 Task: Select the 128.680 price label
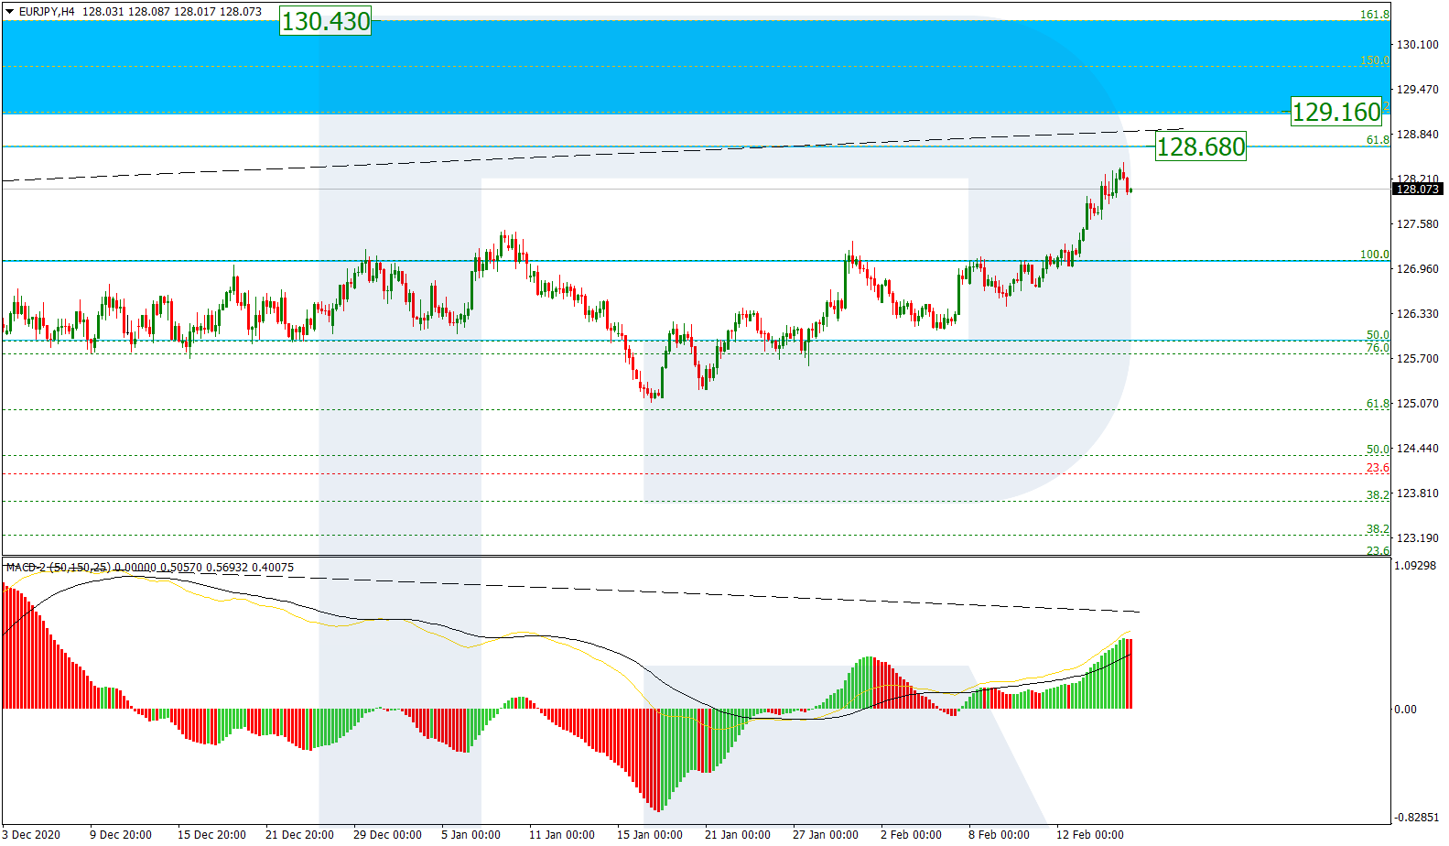pyautogui.click(x=1201, y=146)
